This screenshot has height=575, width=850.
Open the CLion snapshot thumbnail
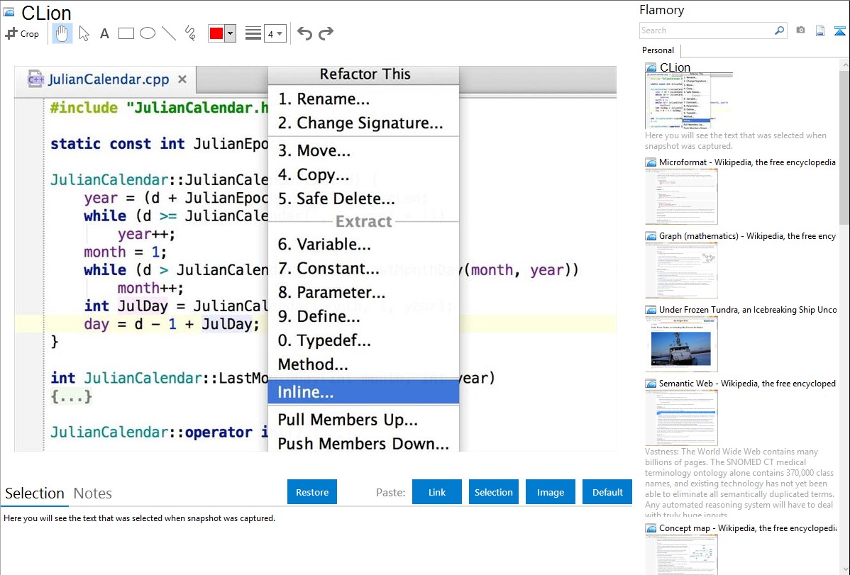coord(688,101)
